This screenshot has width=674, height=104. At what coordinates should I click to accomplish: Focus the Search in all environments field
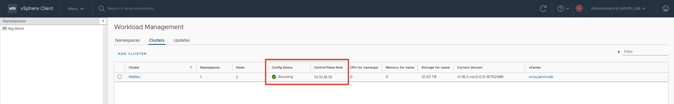point(131,9)
